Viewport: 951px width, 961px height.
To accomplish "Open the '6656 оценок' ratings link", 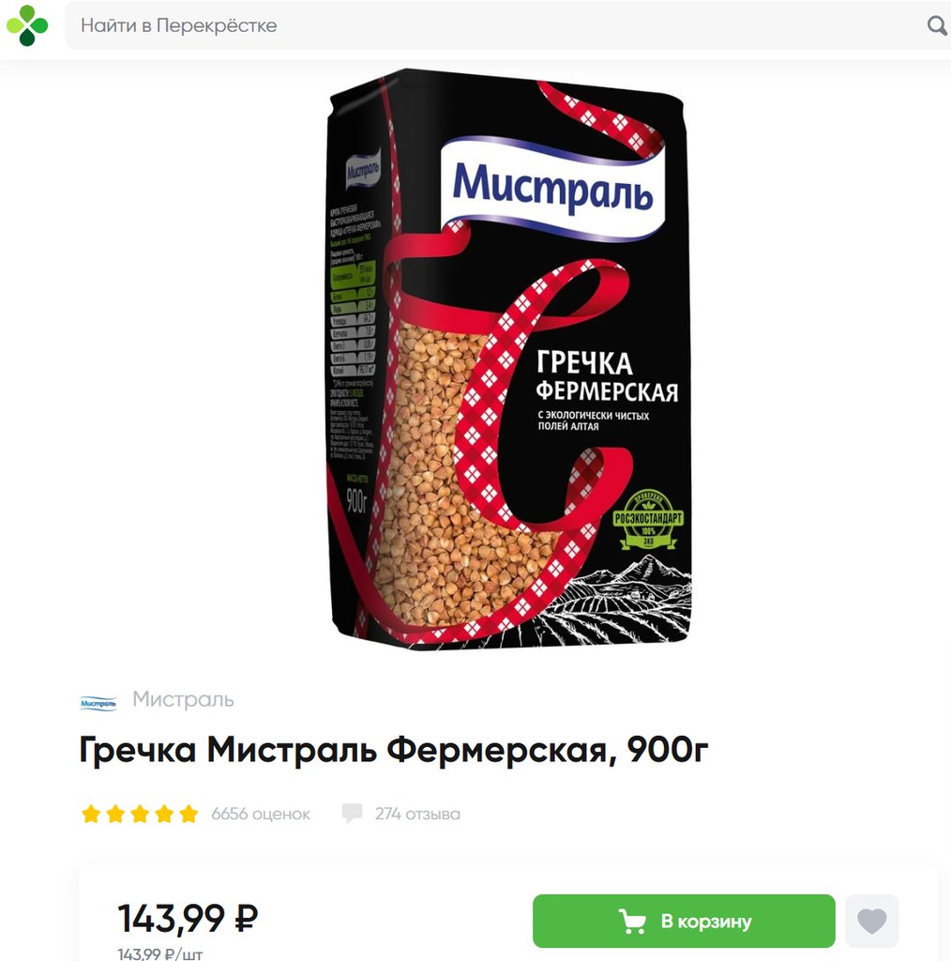I will point(261,814).
